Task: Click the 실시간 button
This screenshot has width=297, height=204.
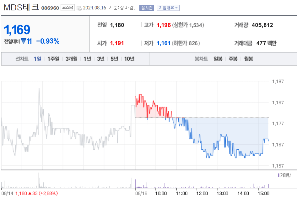Action: tap(147, 8)
